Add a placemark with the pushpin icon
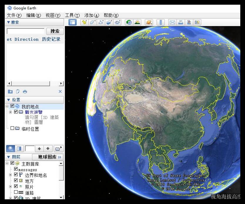The image size is (245, 204). [84, 22]
